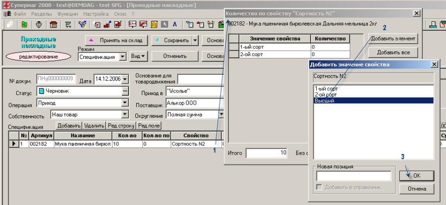Click the yellow price list icon

coord(154,24)
